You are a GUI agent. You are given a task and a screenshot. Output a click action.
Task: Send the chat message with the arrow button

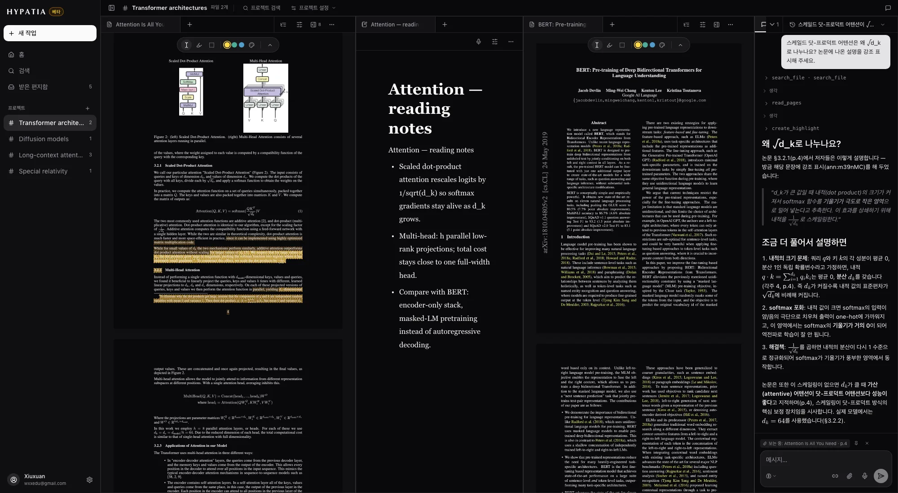tap(881, 476)
